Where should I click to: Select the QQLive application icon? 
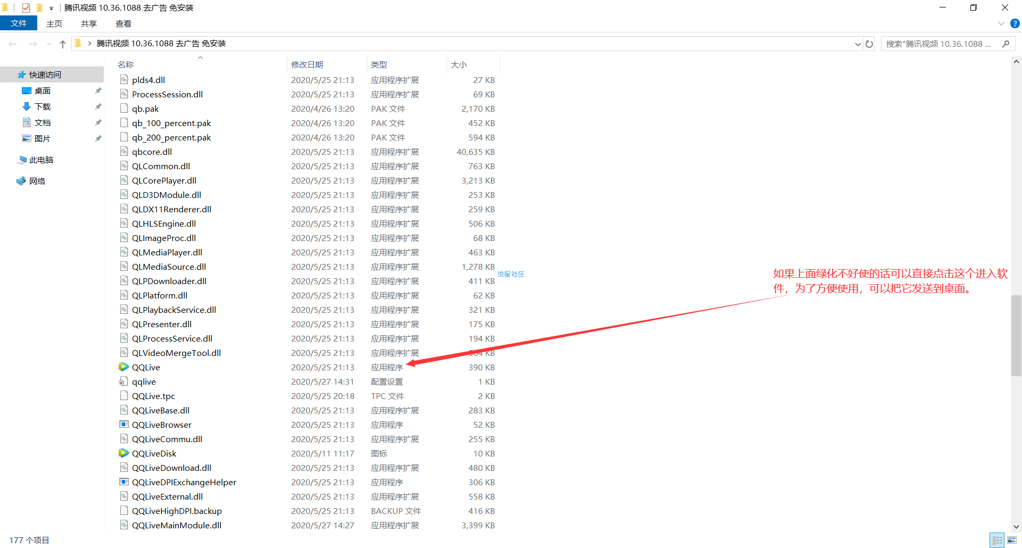click(x=123, y=367)
